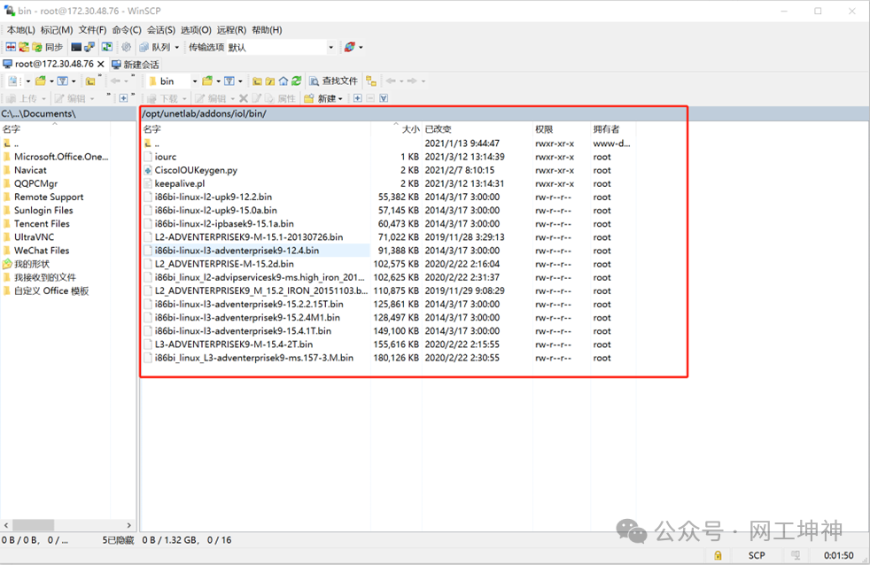Expand the local panel filter dropdown arrow
The width and height of the screenshot is (870, 565).
pos(74,81)
